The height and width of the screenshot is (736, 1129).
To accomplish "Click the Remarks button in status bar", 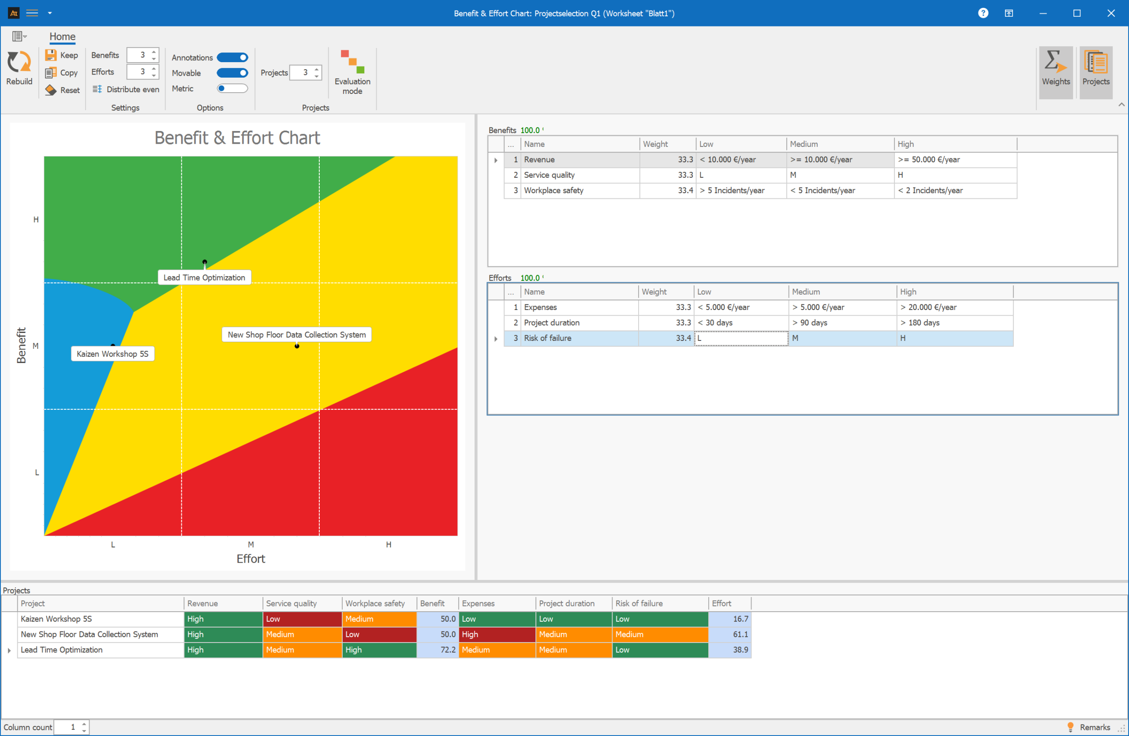I will [x=1089, y=727].
